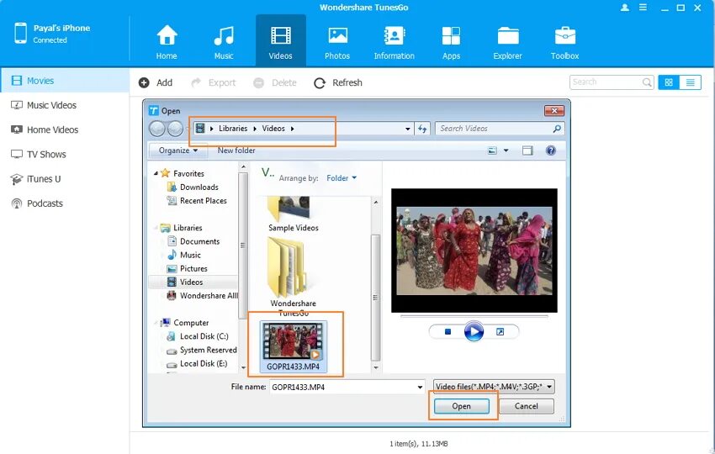Screen dimensions: 715x454
Task: Open Local Disk (E:)
Action: [x=204, y=364]
